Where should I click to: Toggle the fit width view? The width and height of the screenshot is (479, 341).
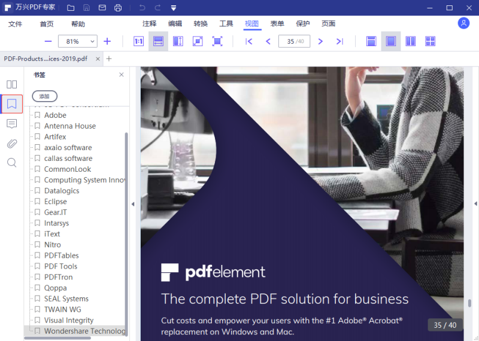tap(158, 41)
